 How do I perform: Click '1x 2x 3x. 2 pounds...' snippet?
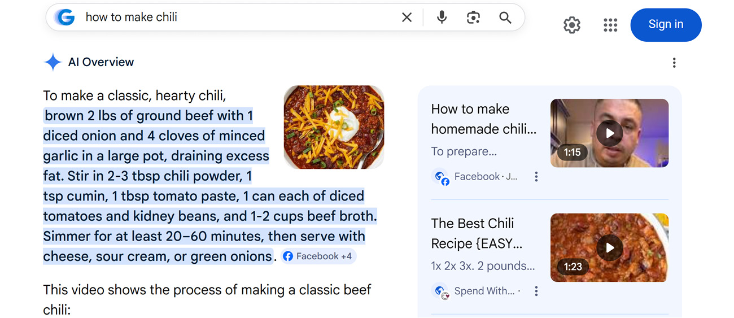click(x=483, y=266)
